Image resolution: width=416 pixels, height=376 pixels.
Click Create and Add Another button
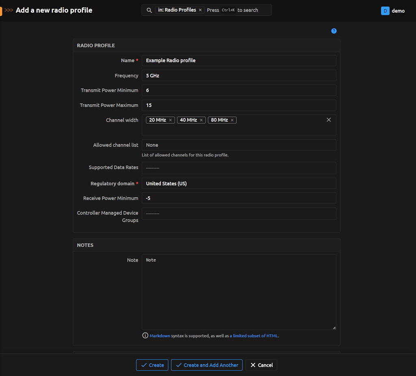(207, 365)
